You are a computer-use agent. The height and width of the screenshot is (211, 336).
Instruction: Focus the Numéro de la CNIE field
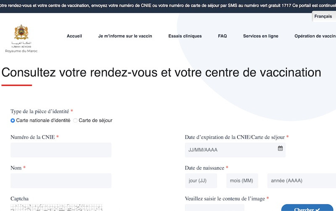coord(61,150)
